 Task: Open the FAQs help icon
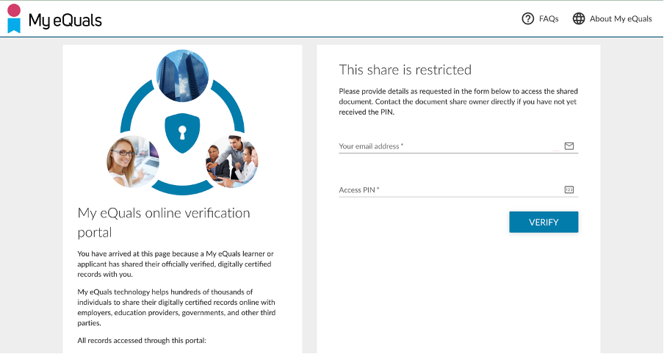pyautogui.click(x=527, y=18)
